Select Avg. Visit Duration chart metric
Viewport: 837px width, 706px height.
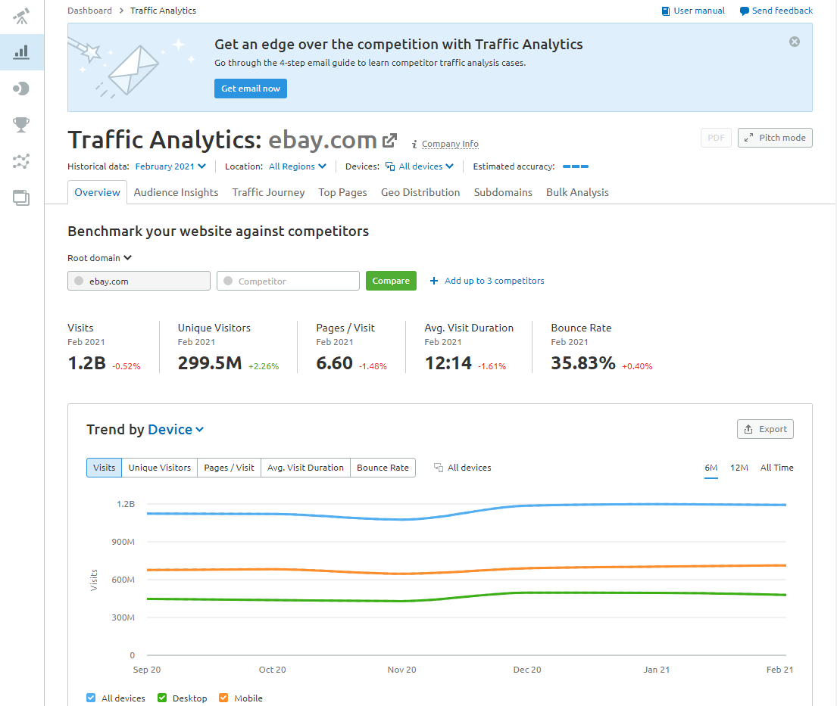(x=305, y=468)
